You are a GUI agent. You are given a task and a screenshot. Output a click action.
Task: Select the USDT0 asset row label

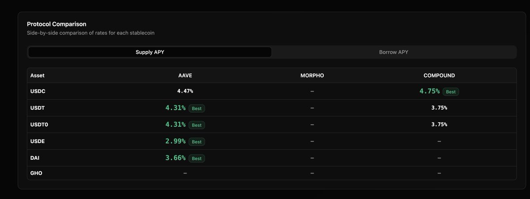tap(39, 125)
